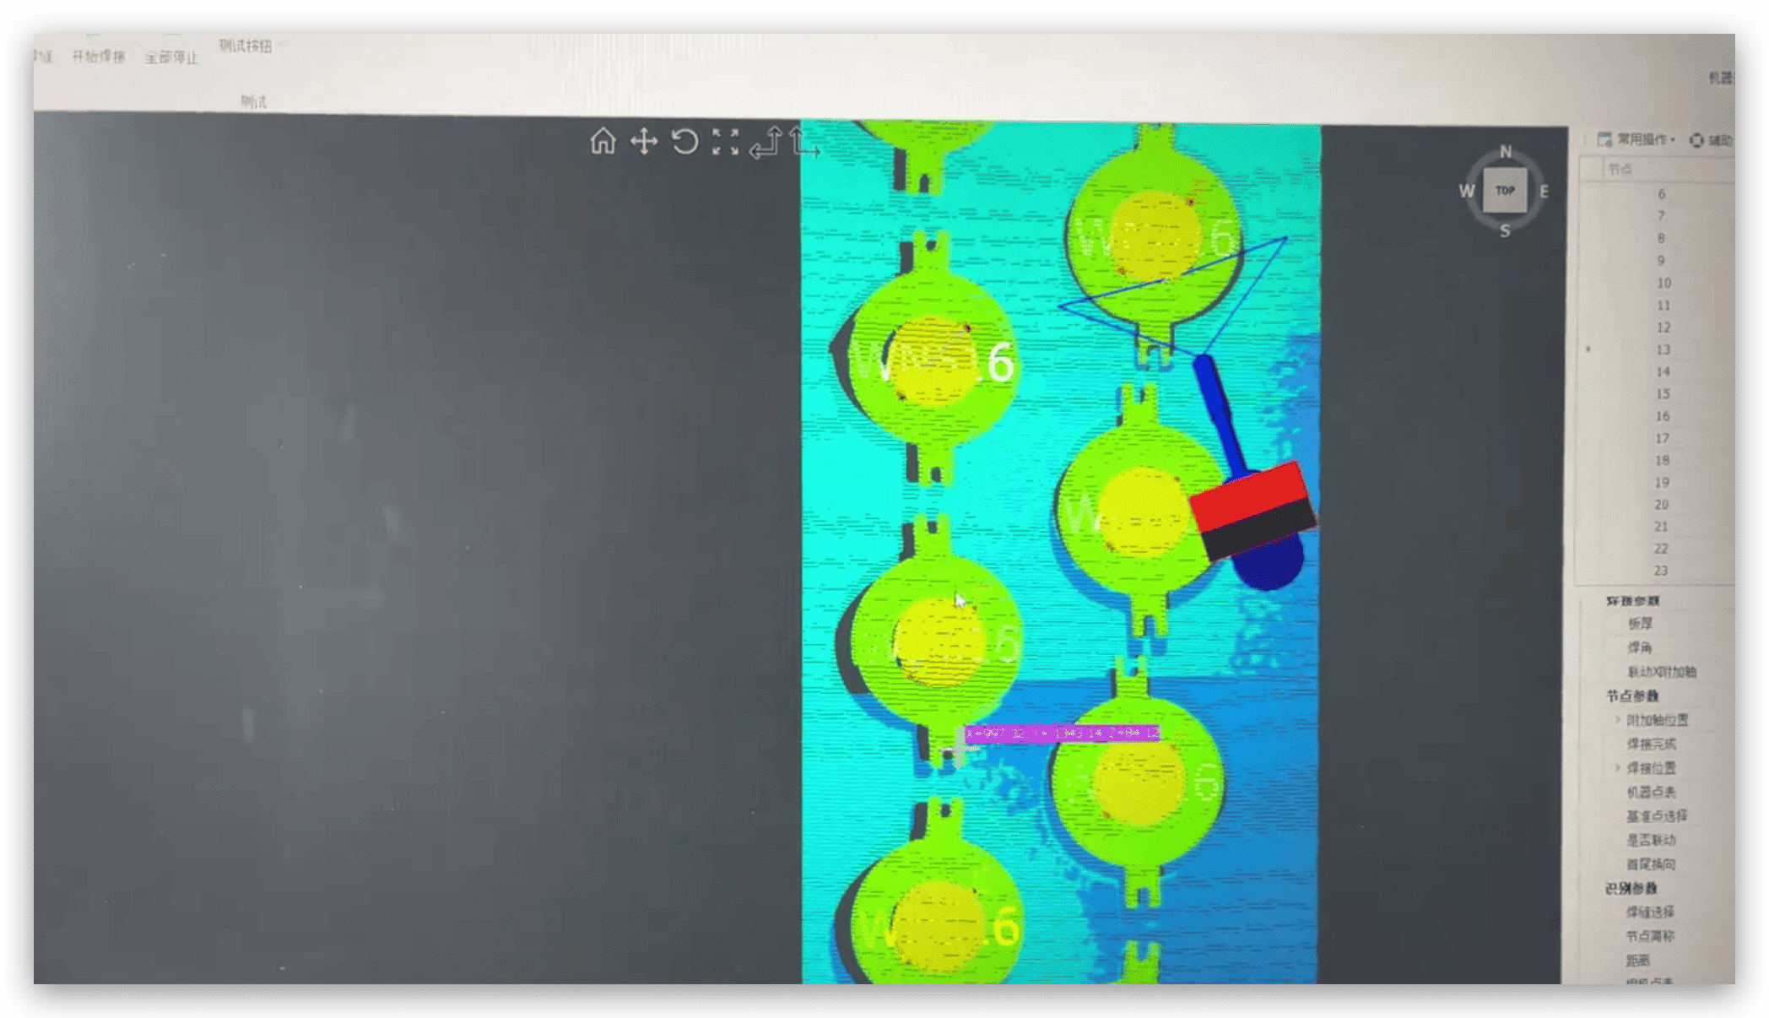The height and width of the screenshot is (1018, 1769).
Task: Click the S direction on the compass
Action: coord(1505,230)
